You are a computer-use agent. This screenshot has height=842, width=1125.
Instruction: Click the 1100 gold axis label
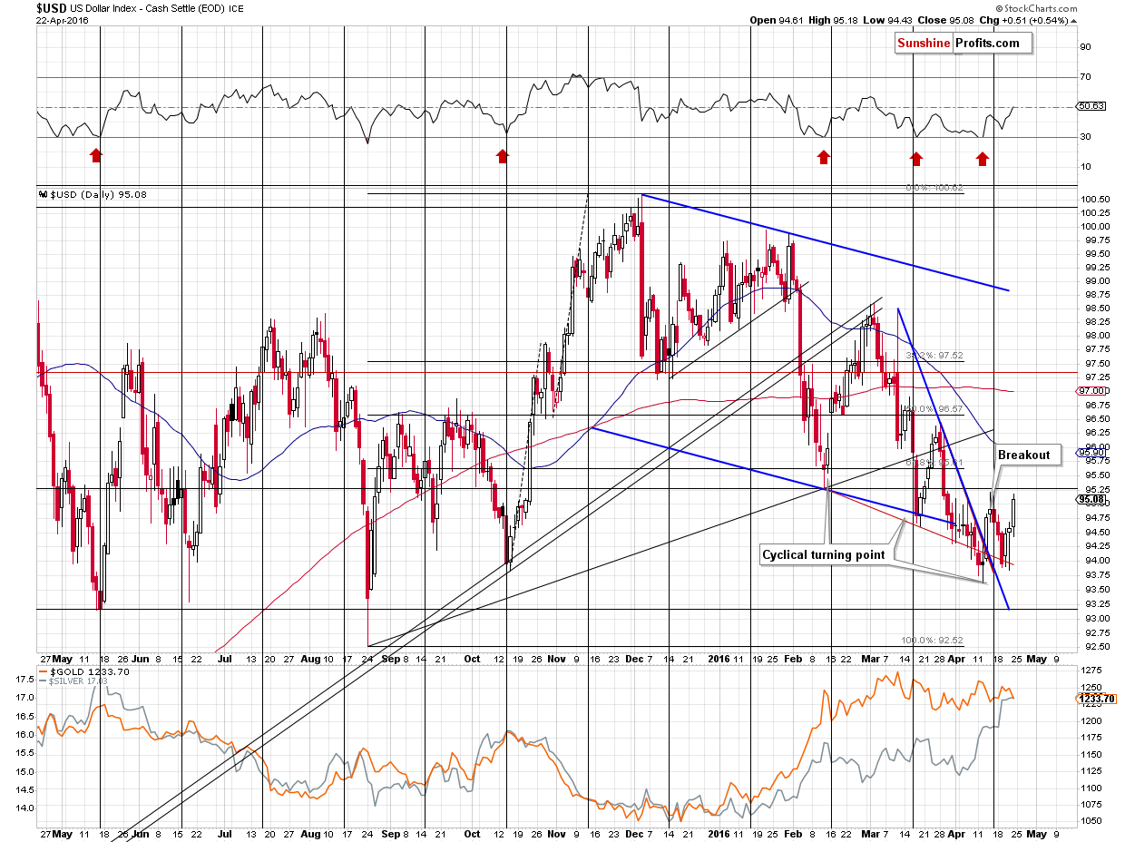click(x=1091, y=788)
